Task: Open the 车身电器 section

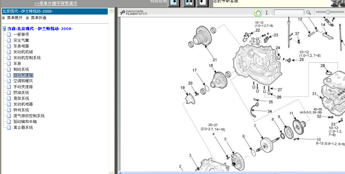Action: pyautogui.click(x=21, y=46)
